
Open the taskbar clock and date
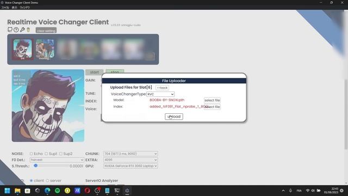click(331, 191)
